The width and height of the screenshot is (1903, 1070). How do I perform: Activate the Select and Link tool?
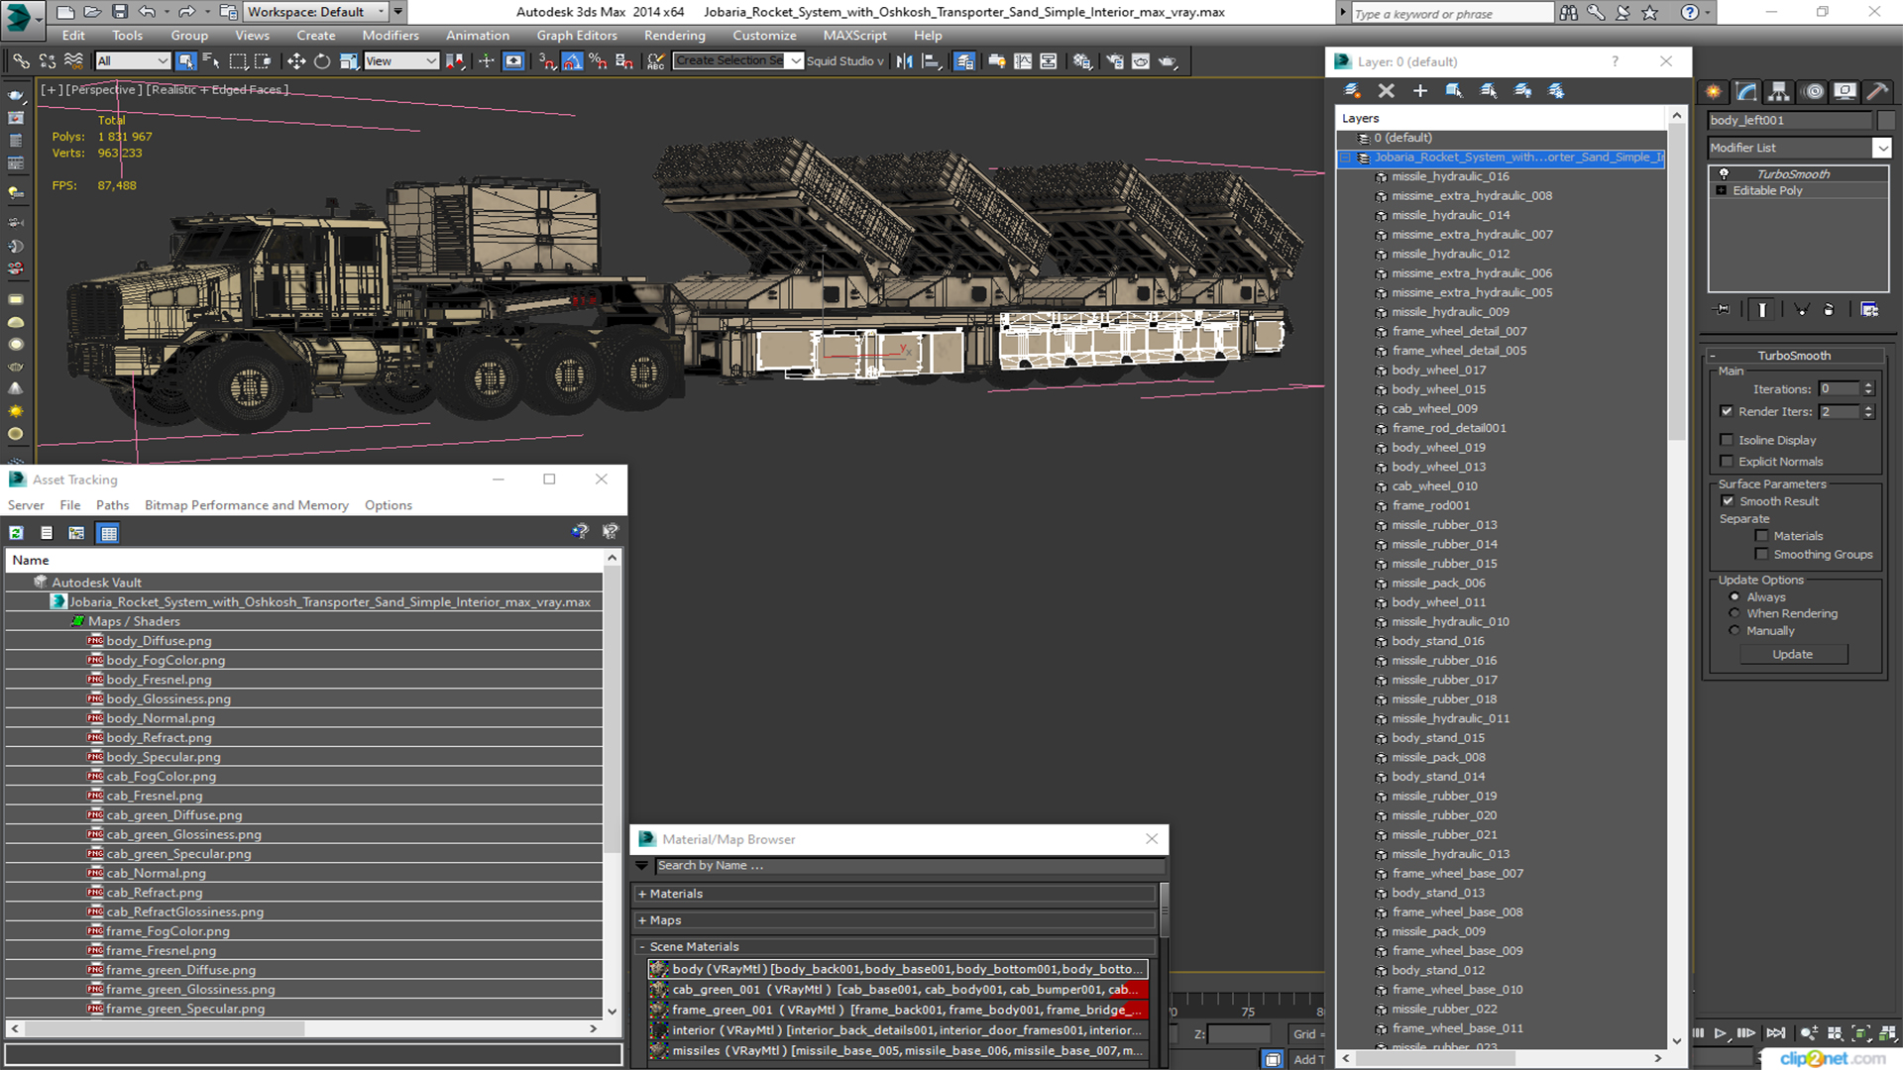[x=21, y=61]
